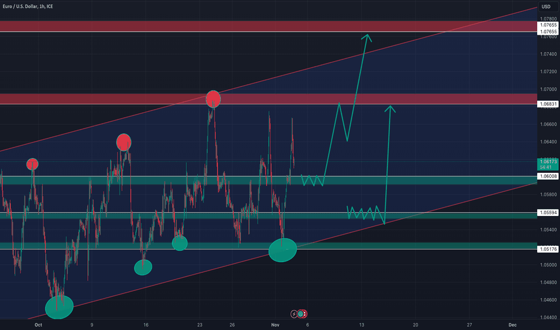Click the Dec label on the time axis
This screenshot has height=330, width=560.
click(513, 325)
